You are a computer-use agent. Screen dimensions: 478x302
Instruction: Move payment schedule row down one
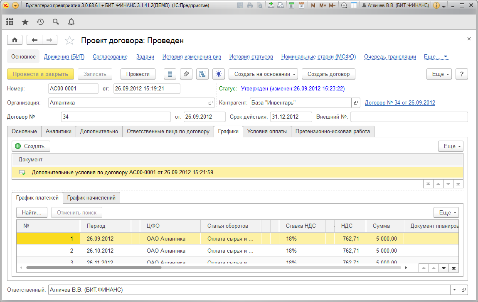coord(444,268)
